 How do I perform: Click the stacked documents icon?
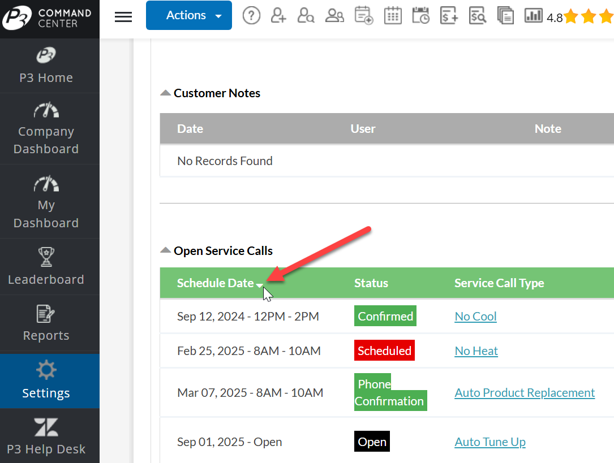click(x=505, y=16)
